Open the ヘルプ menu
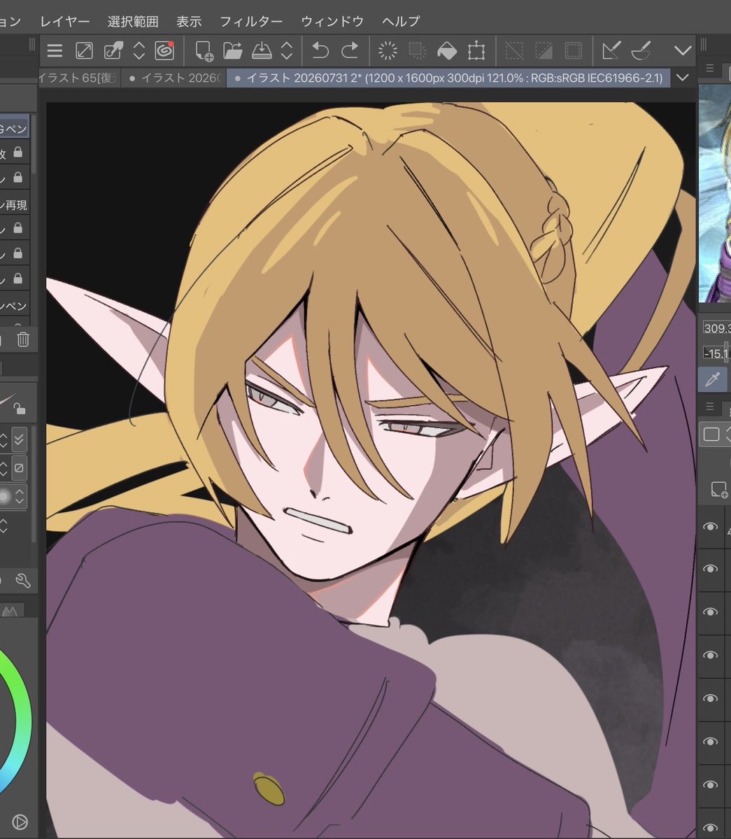This screenshot has width=731, height=839. click(401, 22)
